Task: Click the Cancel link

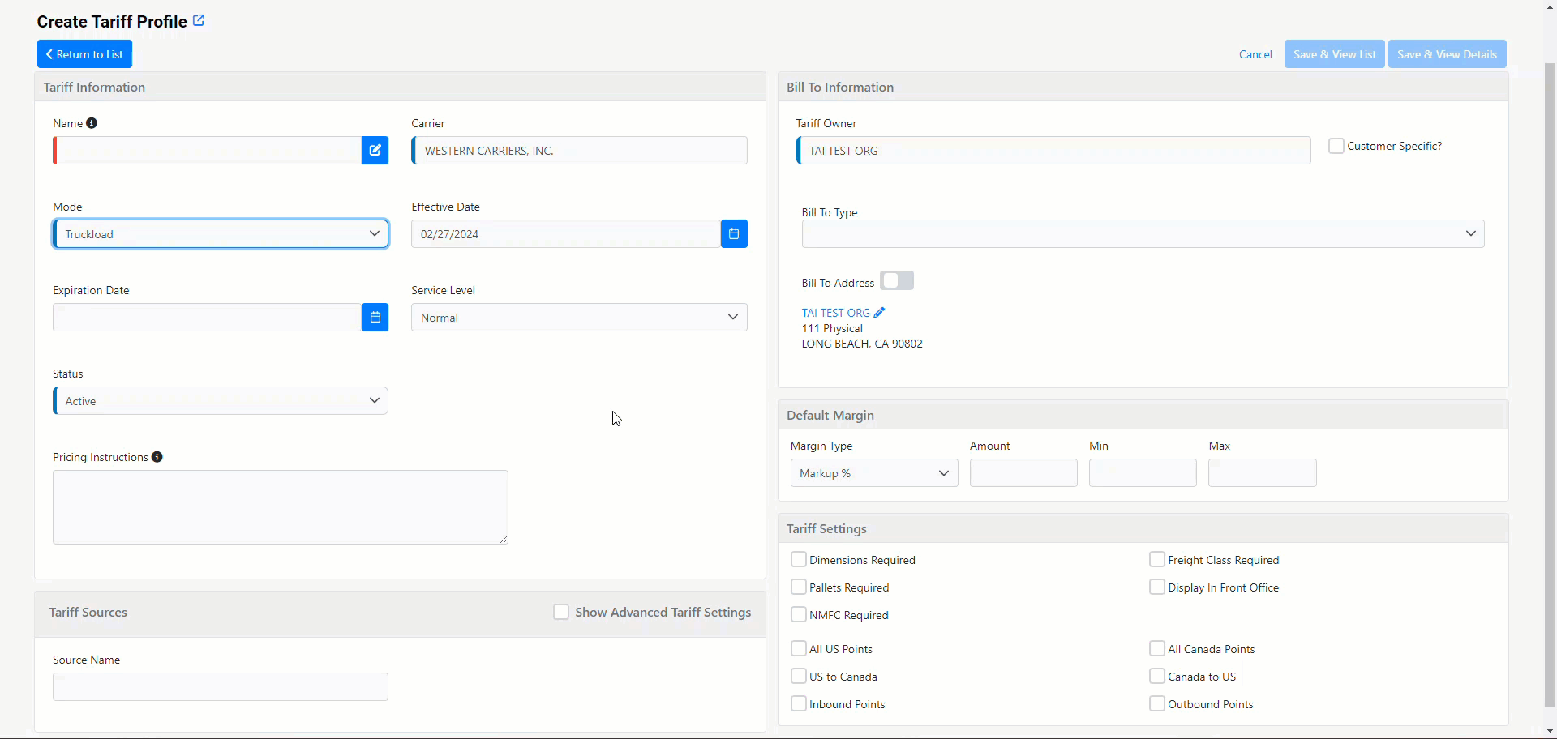Action: [1255, 54]
